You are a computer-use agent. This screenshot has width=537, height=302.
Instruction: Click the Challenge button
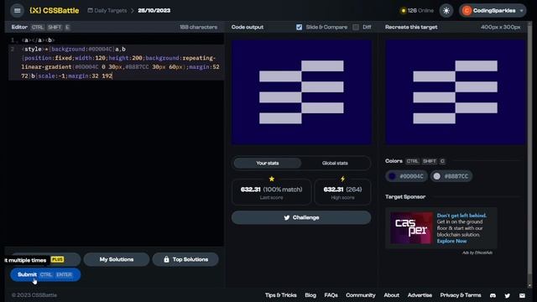301,217
